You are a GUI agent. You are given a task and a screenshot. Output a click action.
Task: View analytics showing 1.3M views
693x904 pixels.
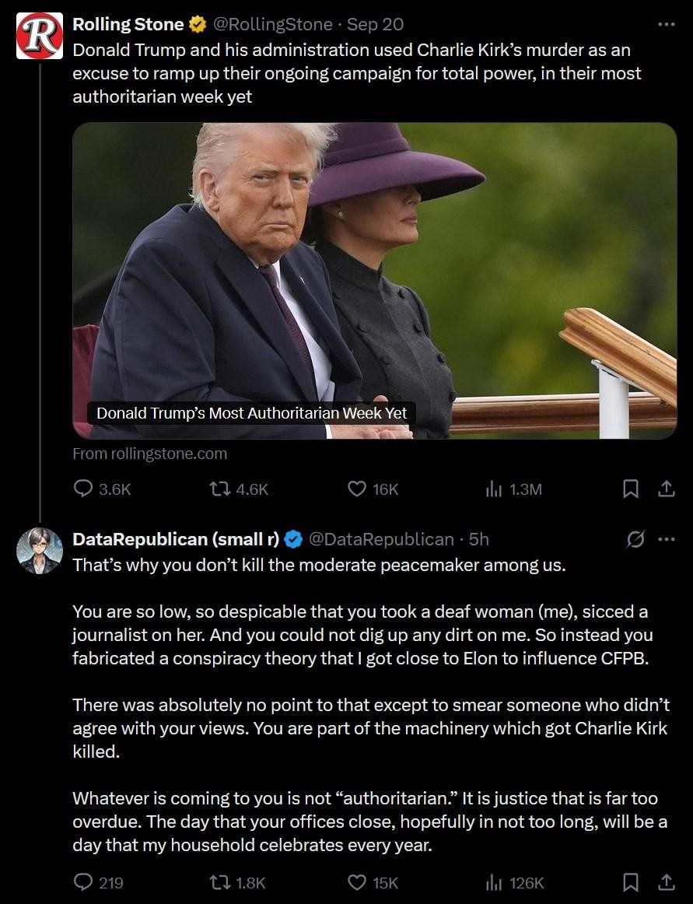pos(513,489)
